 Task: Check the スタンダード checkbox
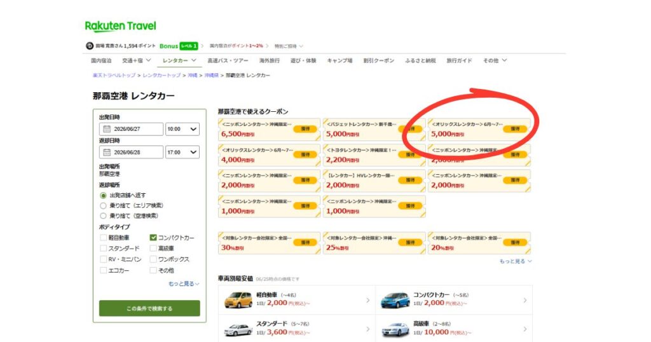104,249
